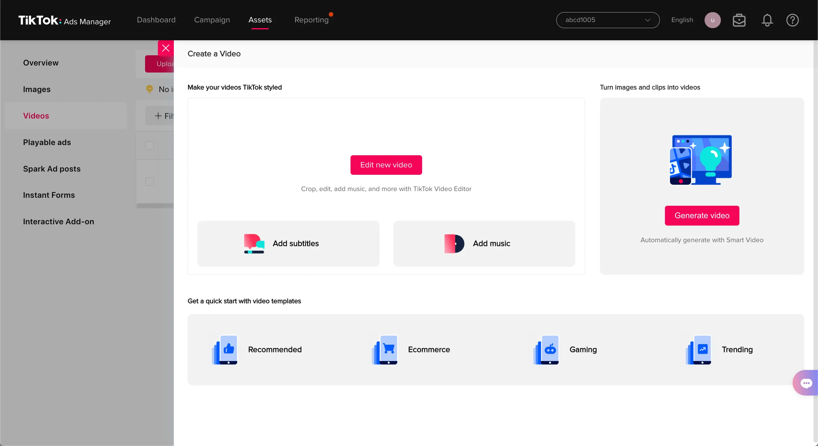Switch to the Reporting tab
The height and width of the screenshot is (446, 818).
(312, 20)
